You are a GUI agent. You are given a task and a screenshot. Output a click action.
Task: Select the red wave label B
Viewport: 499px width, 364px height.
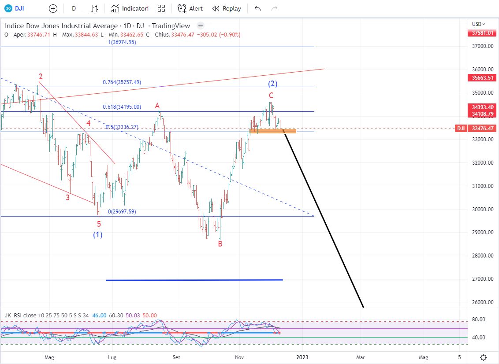pos(220,244)
